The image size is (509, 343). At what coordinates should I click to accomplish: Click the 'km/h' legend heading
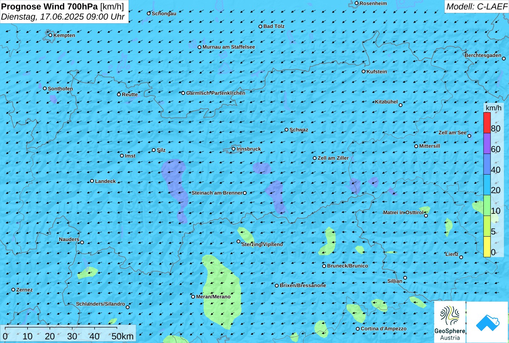(493, 108)
